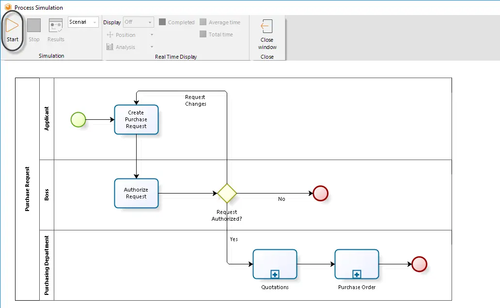Click the Analysis chart icon
Image resolution: width=500 pixels, height=308 pixels.
click(110, 47)
